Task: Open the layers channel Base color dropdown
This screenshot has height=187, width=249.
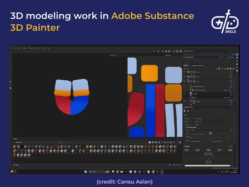Action: (187, 69)
